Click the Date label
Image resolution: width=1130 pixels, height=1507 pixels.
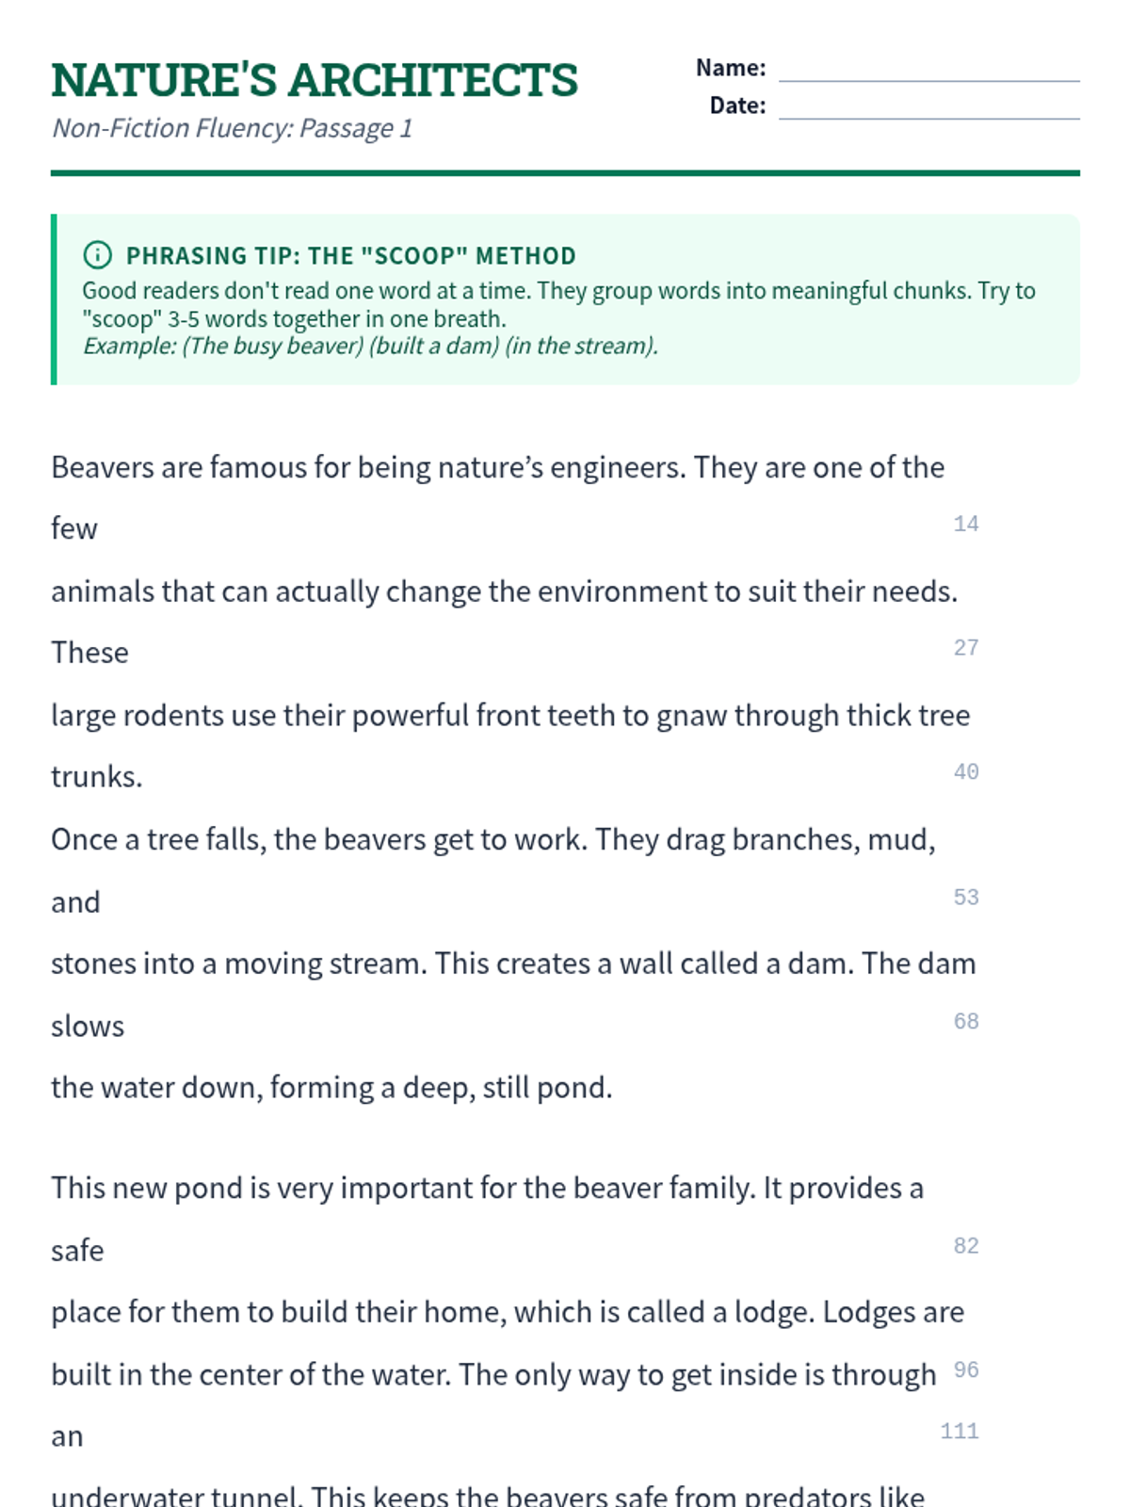tap(737, 105)
